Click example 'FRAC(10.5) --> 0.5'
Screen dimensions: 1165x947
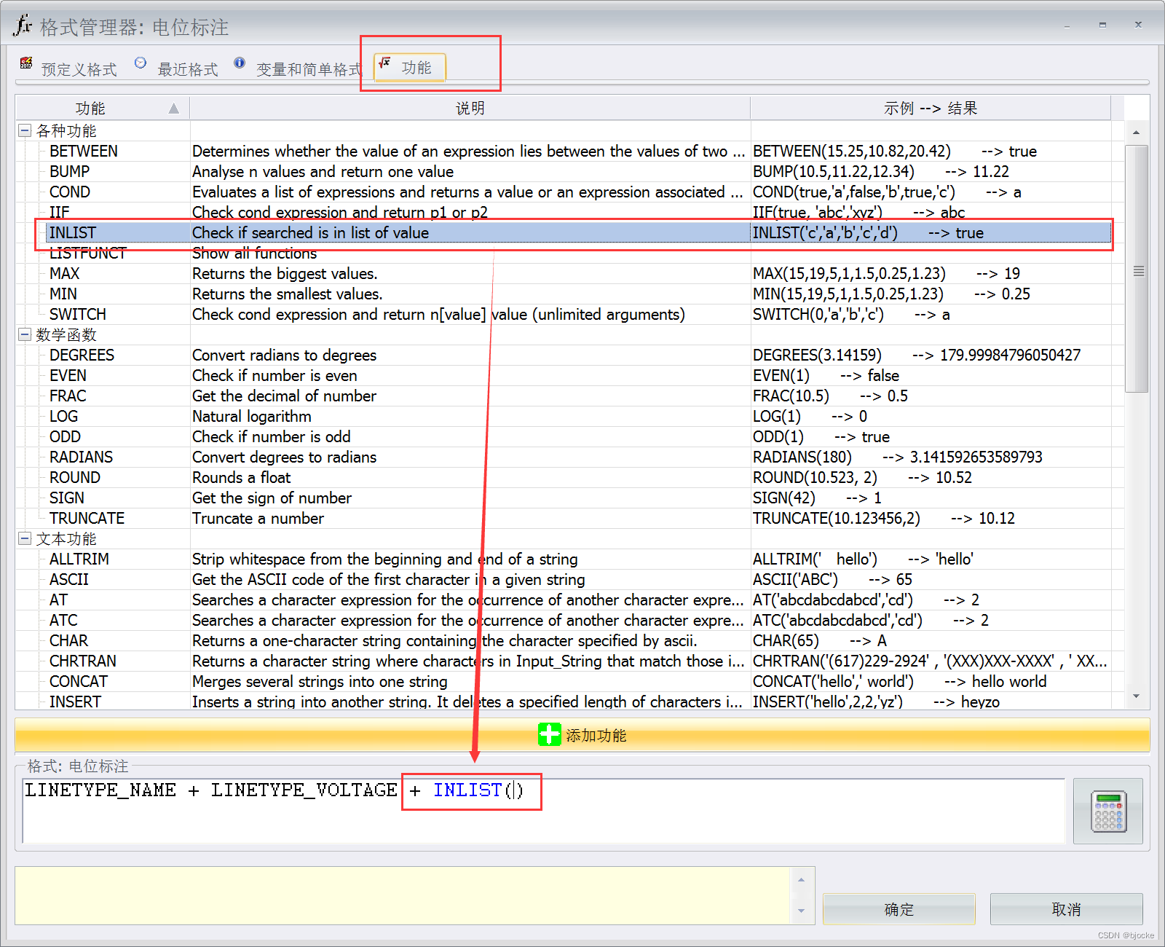[x=830, y=396]
